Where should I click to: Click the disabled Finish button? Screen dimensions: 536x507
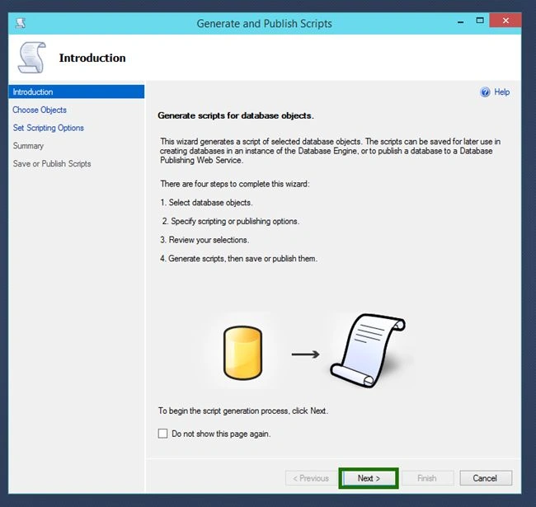[x=427, y=478]
